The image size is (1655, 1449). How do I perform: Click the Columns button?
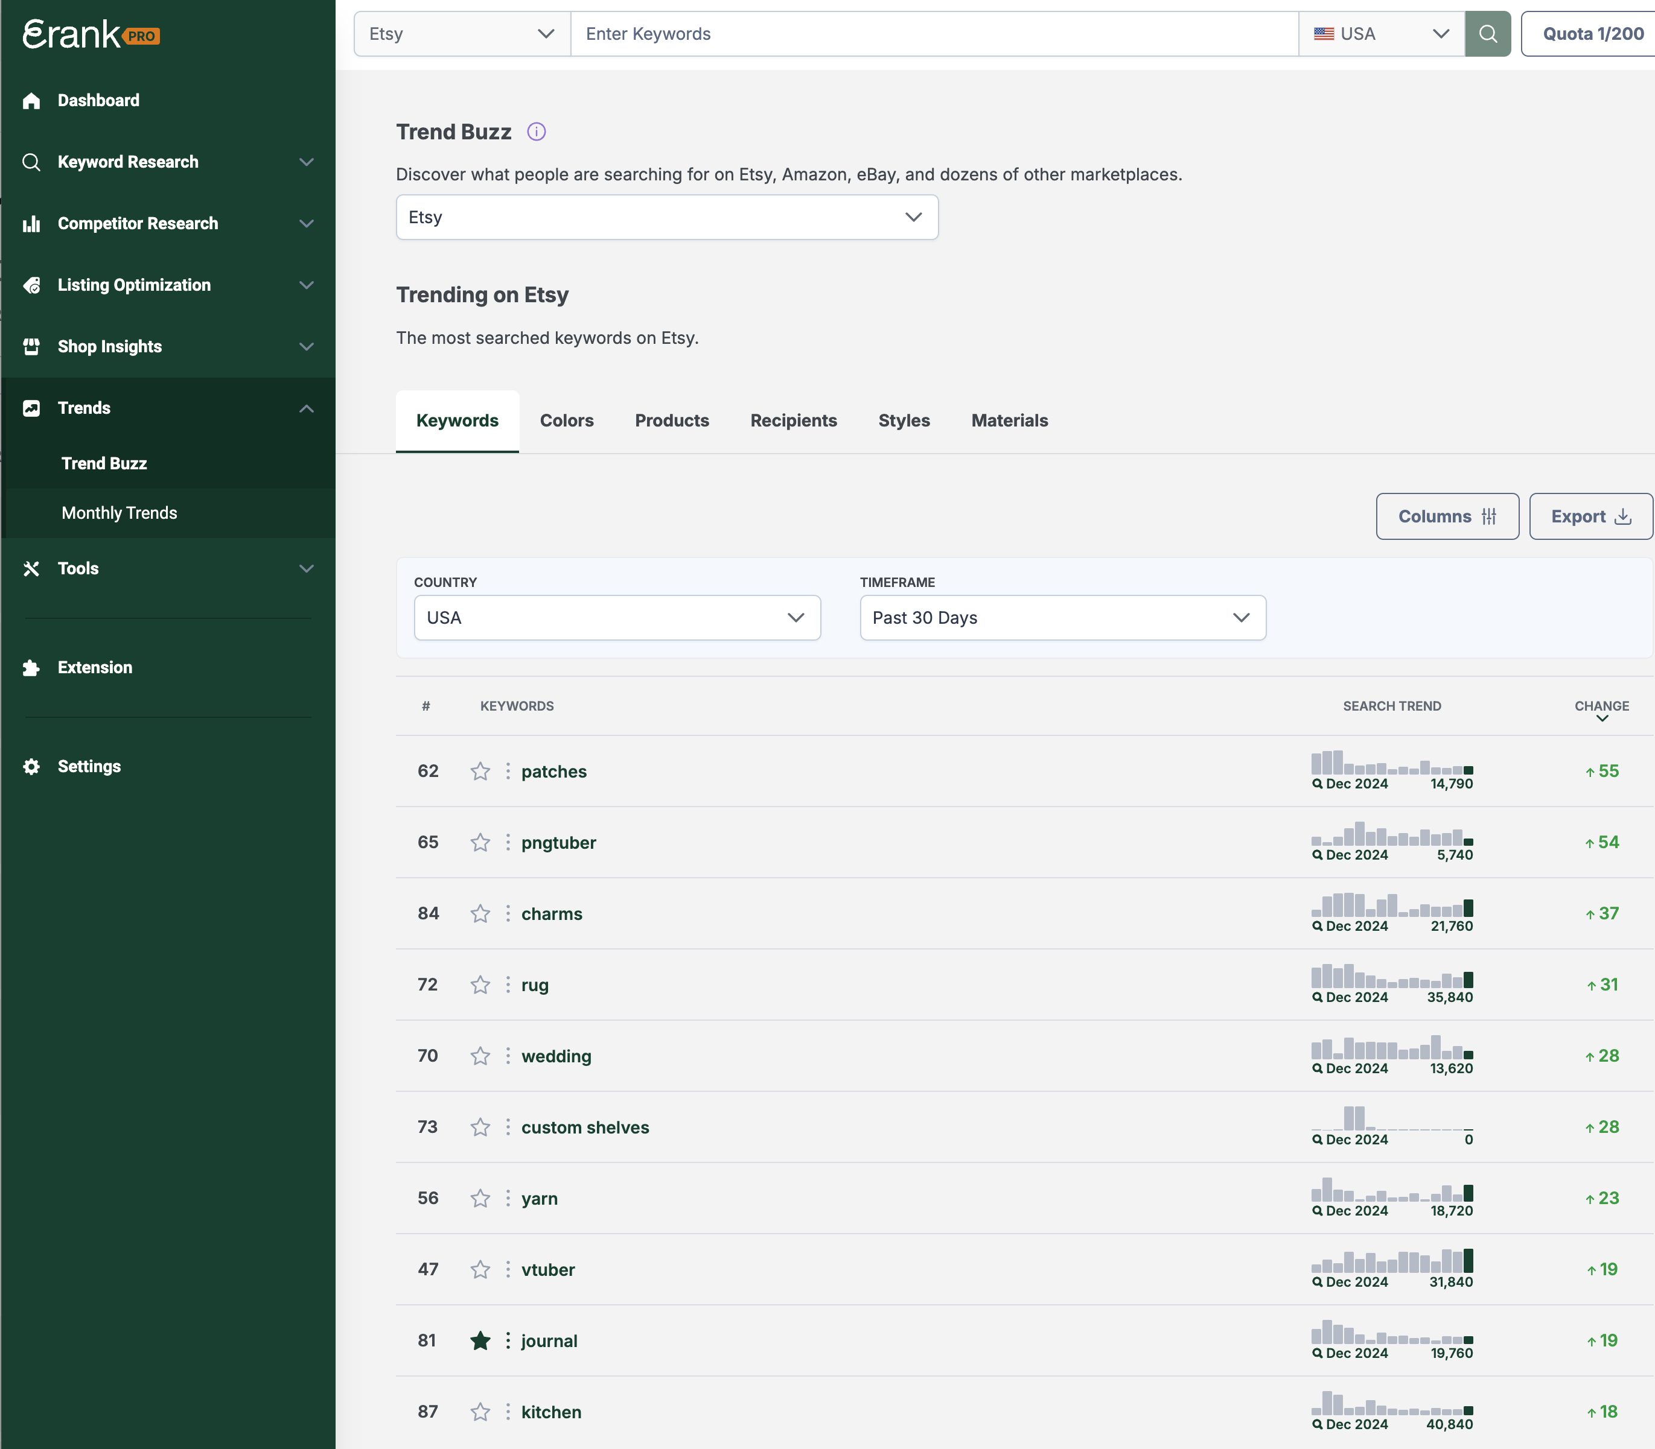point(1448,516)
